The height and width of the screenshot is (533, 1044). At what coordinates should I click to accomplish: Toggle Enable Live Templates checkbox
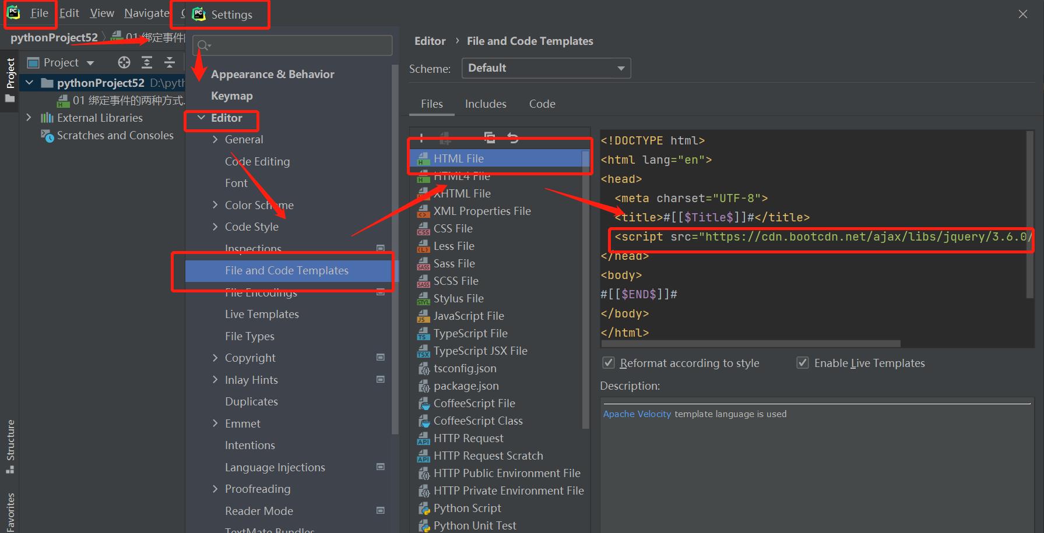coord(803,363)
